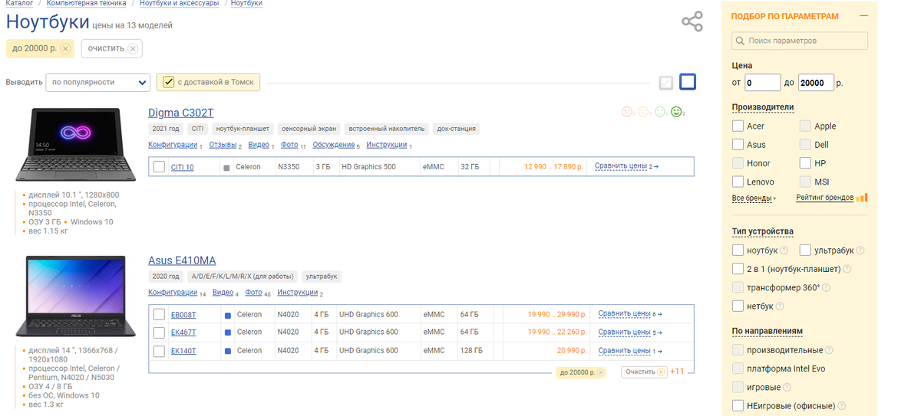Check the EK467T configuration checkbox
The image size is (921, 416).
[159, 332]
